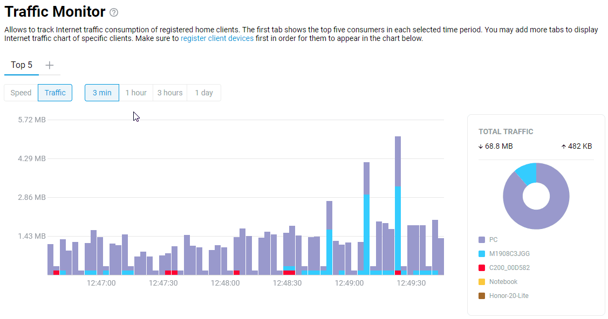Click the red C200_00D582 color swatch
This screenshot has width=608, height=319.
tap(481, 267)
